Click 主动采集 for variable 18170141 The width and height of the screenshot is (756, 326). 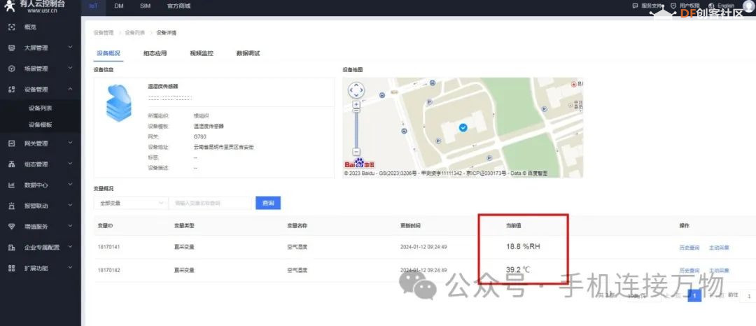pyautogui.click(x=719, y=248)
